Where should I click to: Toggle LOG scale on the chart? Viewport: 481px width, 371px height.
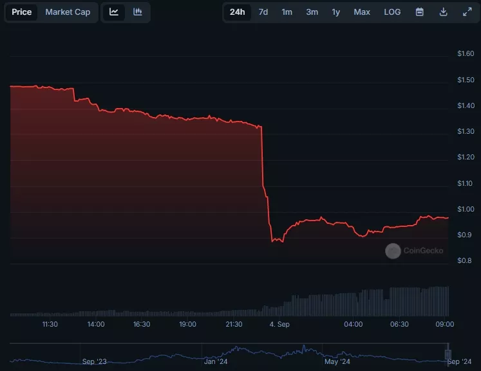pos(392,12)
